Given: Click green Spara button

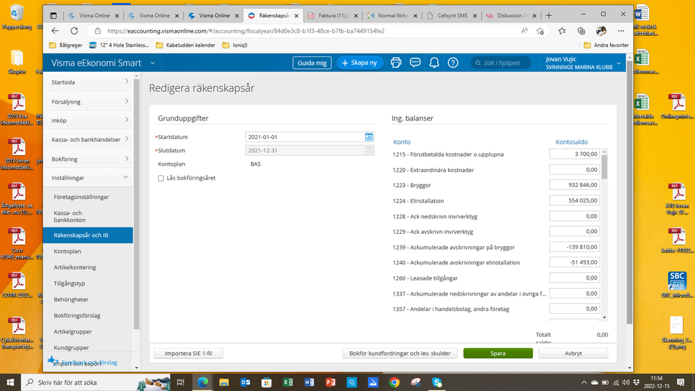Looking at the screenshot, I should (x=497, y=353).
